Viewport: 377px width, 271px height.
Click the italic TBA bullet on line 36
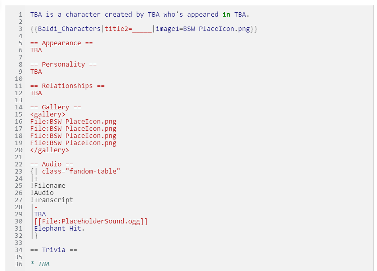pos(44,264)
